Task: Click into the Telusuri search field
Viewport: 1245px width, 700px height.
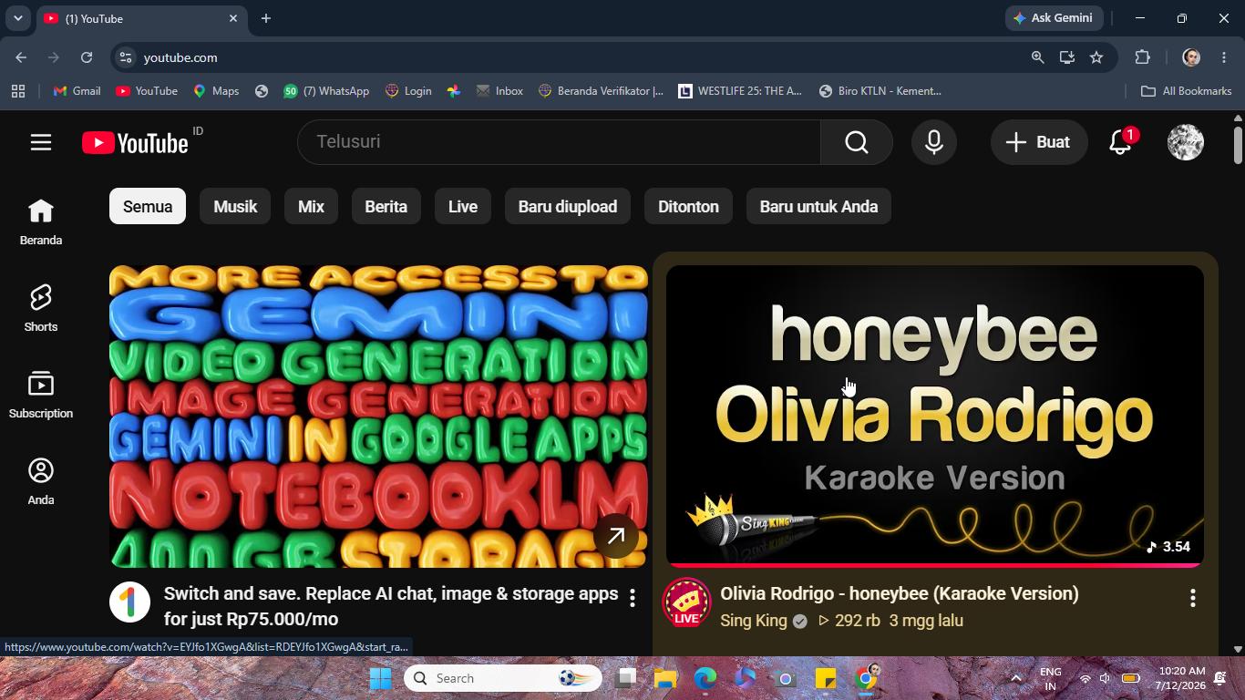Action: tap(559, 142)
